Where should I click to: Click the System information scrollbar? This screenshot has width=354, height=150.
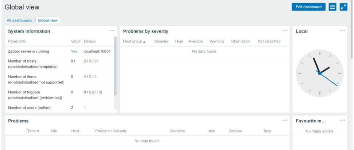[116, 66]
